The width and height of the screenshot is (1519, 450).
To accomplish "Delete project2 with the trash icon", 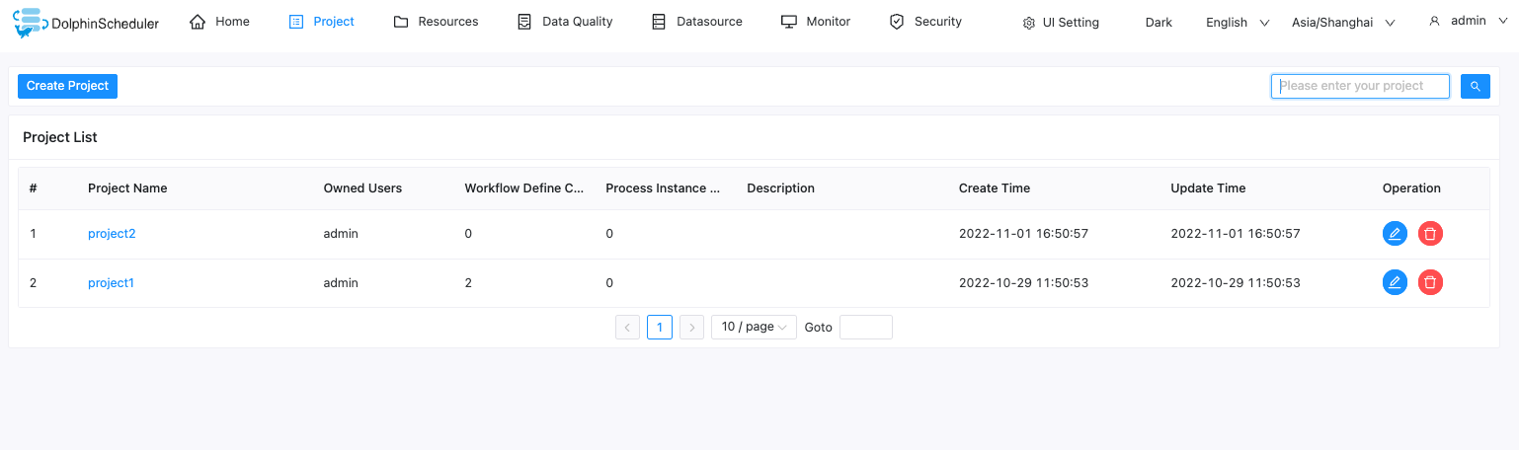I will pos(1430,234).
